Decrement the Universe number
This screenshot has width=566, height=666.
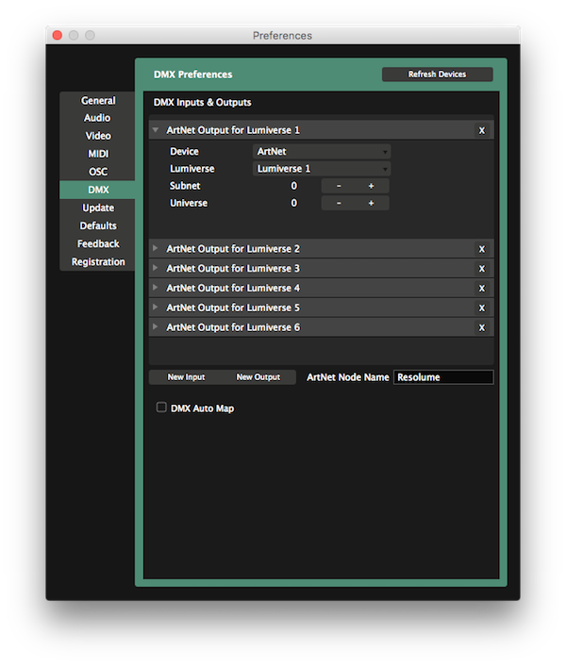point(338,203)
